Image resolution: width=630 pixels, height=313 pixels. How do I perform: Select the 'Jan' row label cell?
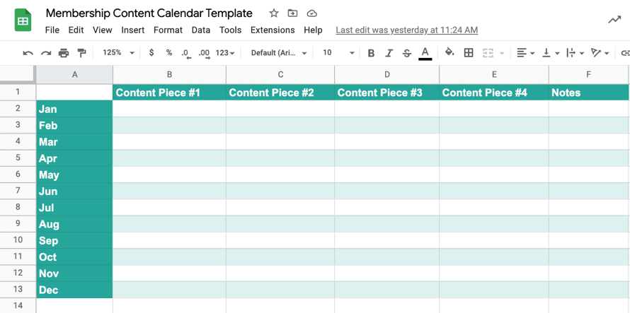pyautogui.click(x=74, y=109)
